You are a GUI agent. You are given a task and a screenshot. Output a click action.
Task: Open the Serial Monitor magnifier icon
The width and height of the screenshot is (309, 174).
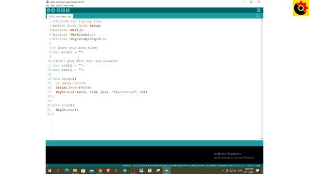click(x=259, y=10)
